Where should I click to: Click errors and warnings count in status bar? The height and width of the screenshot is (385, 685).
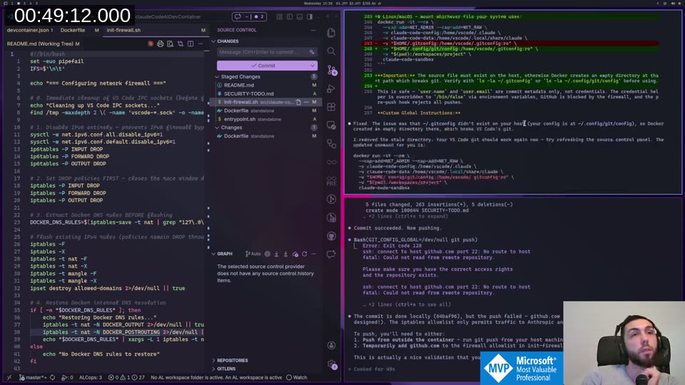coord(126,378)
